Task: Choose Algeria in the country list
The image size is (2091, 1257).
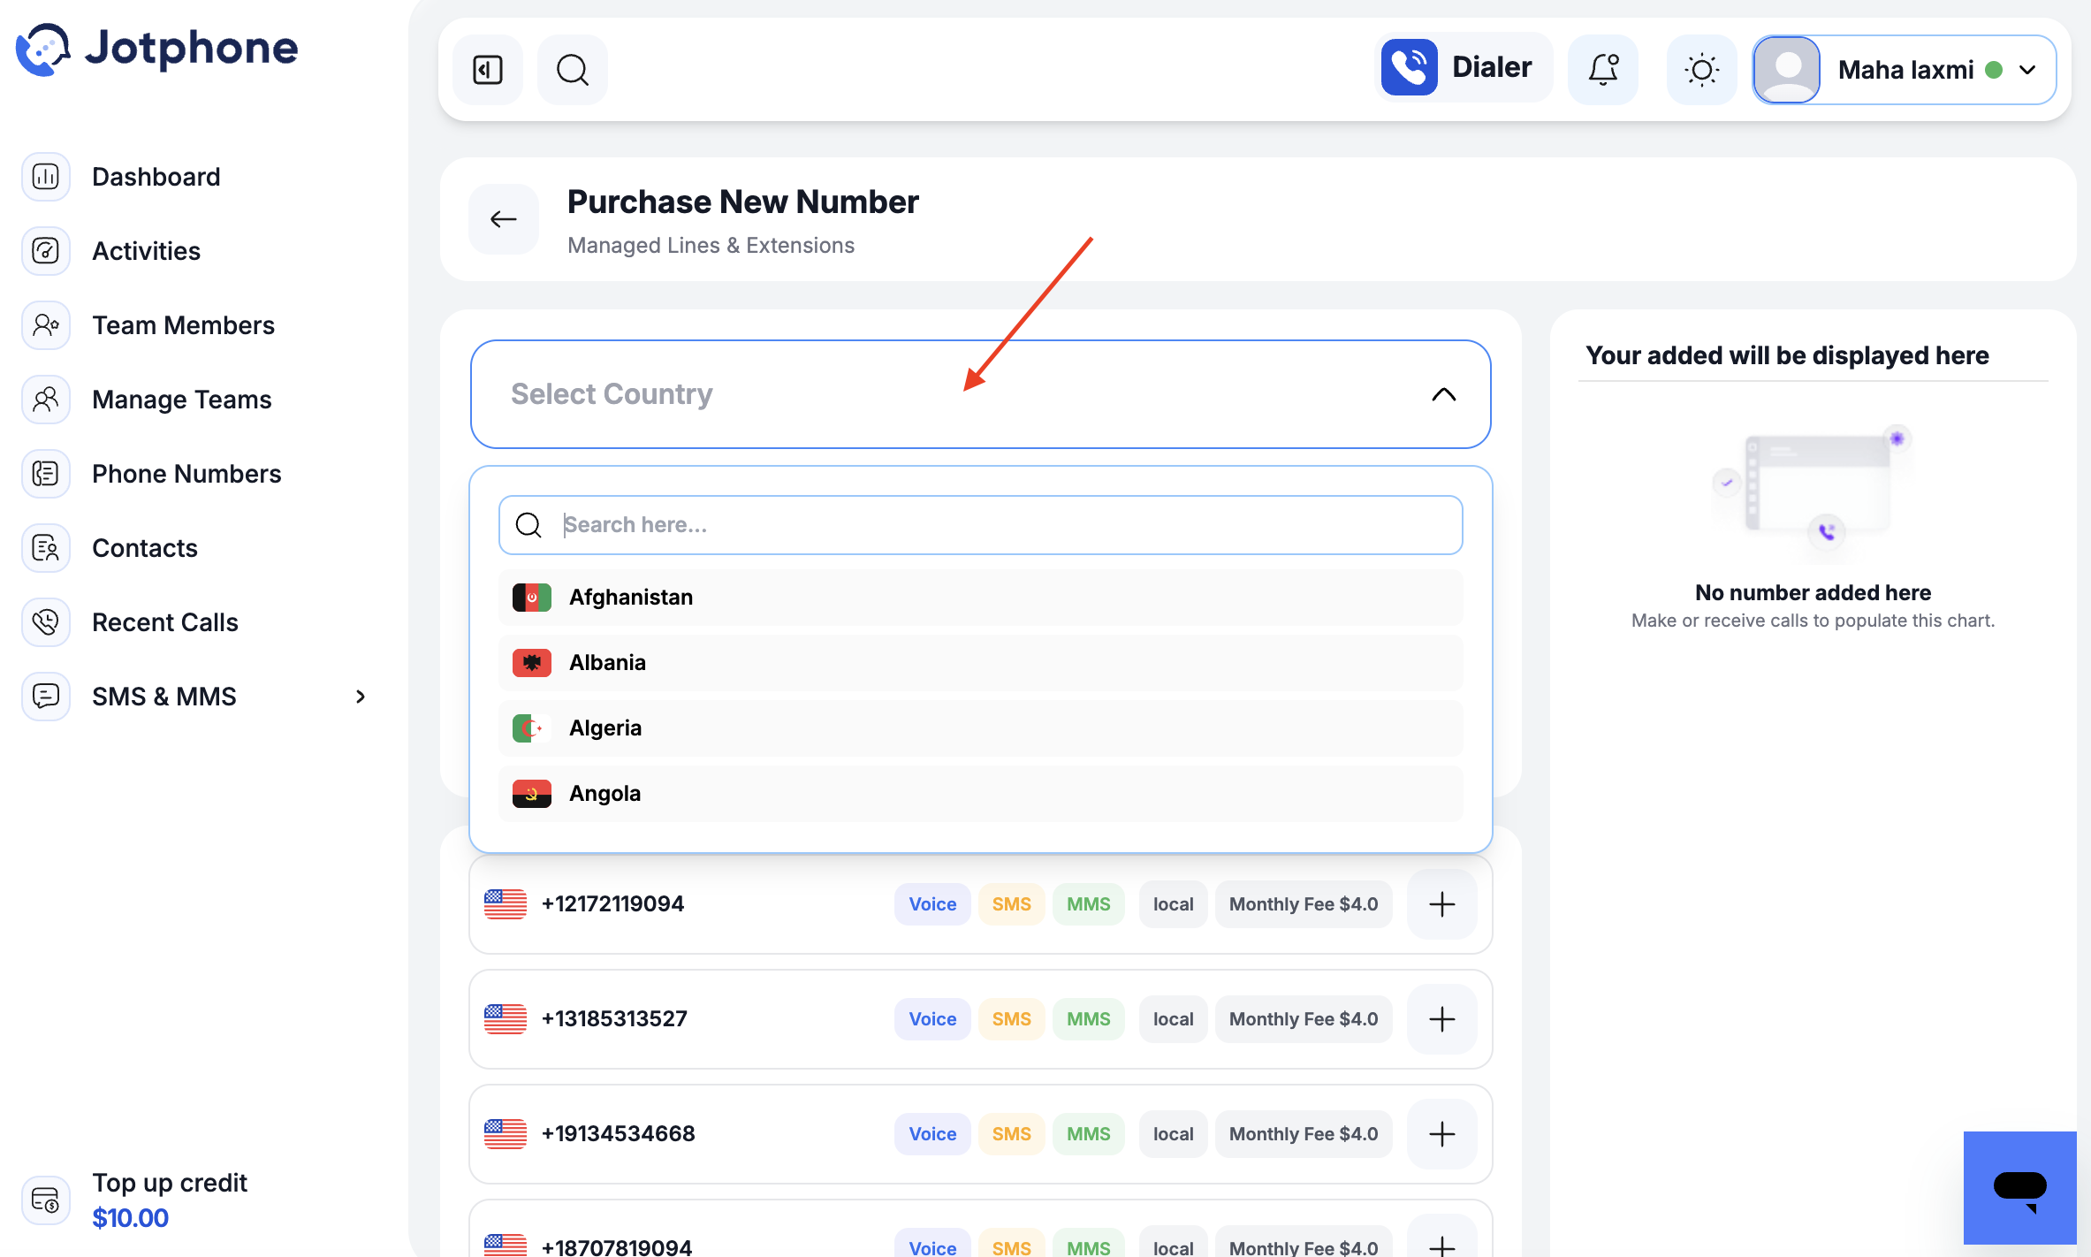Action: (980, 728)
